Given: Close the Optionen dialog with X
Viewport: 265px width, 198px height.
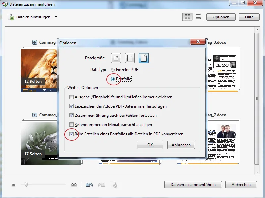Looking at the screenshot, I should tap(198, 41).
